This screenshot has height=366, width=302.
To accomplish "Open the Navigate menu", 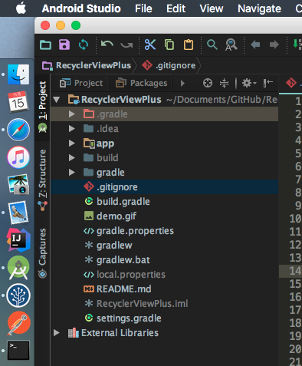I will pyautogui.click(x=259, y=8).
